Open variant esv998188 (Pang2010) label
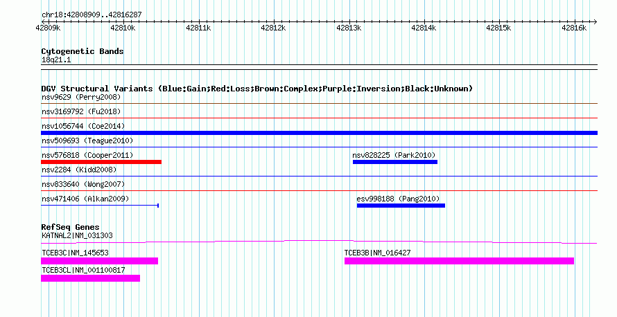Image resolution: width=617 pixels, height=317 pixels. [x=398, y=199]
